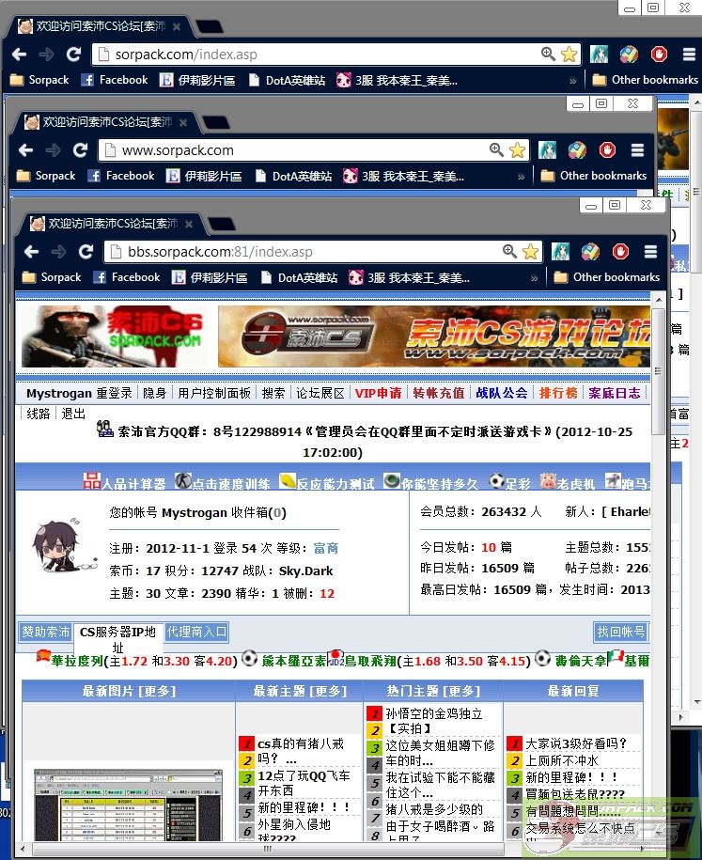Reload the bbs.sorpack.com:81 page
Viewport: 702px width, 860px height.
[x=86, y=252]
